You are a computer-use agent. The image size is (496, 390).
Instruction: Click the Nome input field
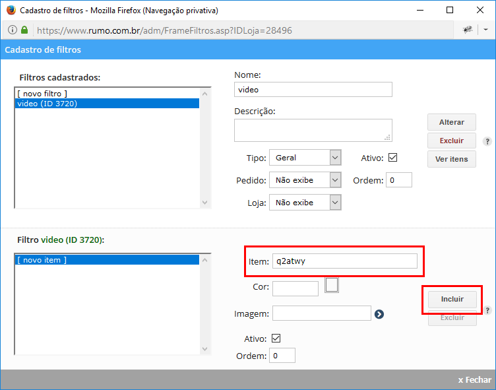(313, 90)
